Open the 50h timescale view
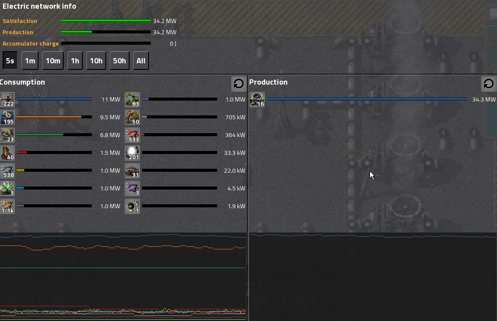 (119, 61)
